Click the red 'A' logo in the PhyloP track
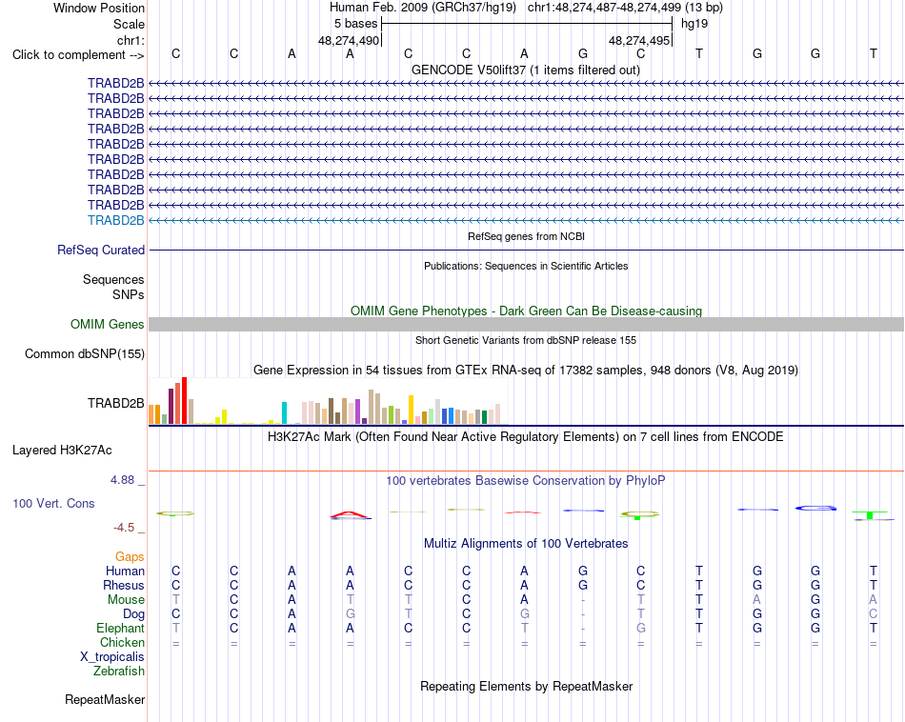The image size is (905, 722). coord(351,514)
